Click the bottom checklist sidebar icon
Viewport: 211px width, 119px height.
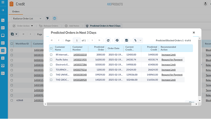(x=3, y=73)
